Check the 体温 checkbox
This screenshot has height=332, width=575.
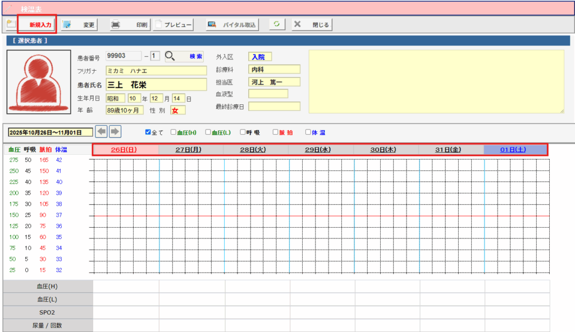tap(308, 132)
